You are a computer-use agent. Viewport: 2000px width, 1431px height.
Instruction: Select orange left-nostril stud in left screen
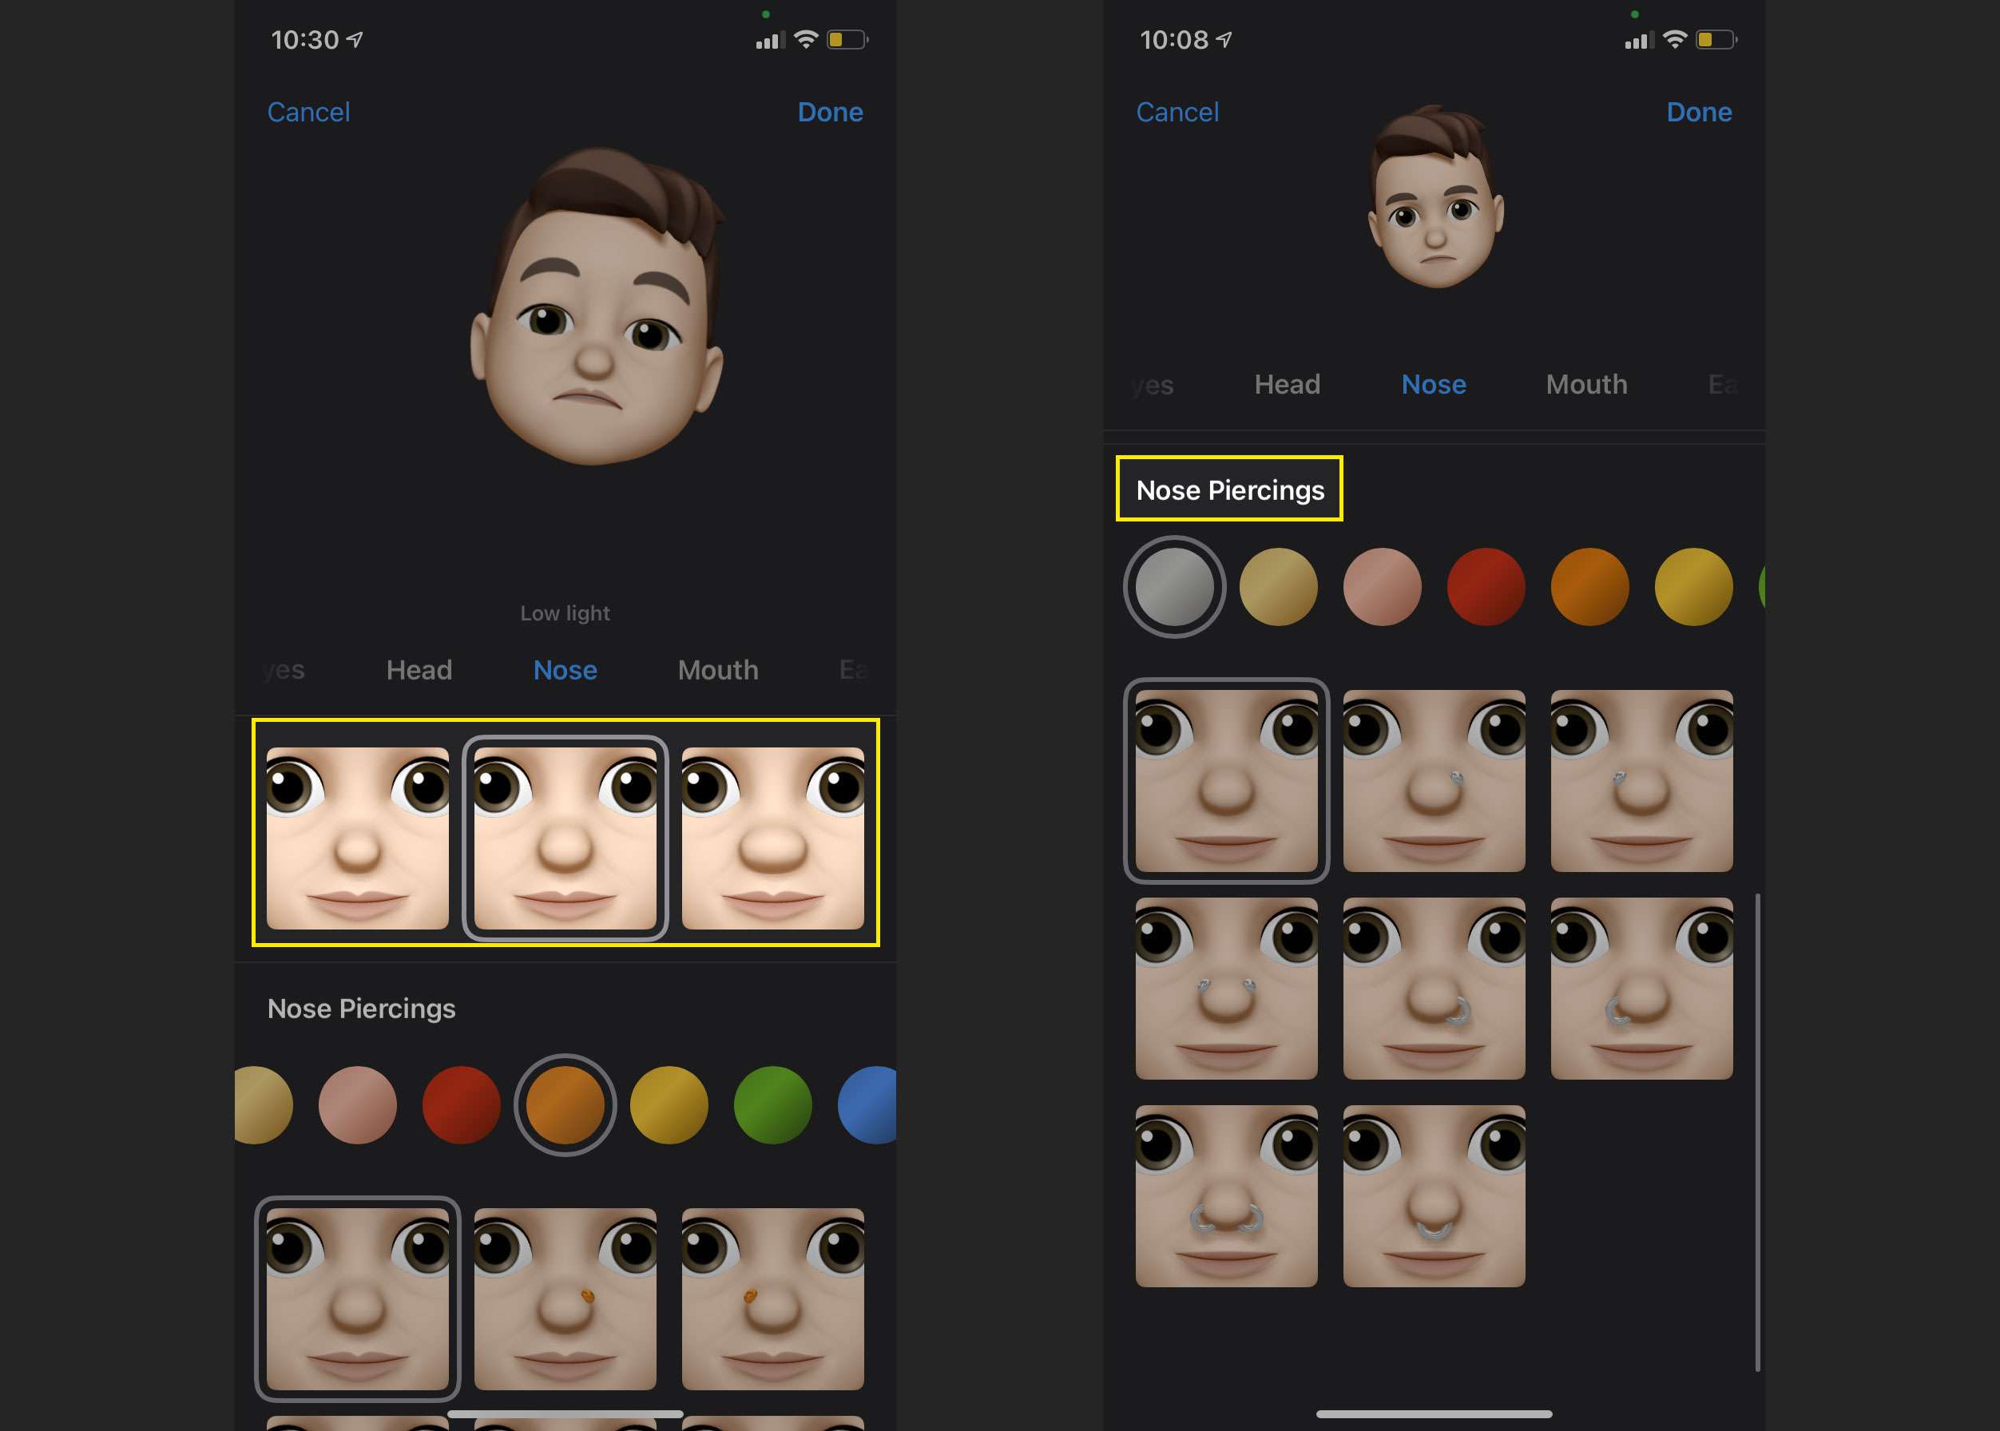[x=772, y=1298]
